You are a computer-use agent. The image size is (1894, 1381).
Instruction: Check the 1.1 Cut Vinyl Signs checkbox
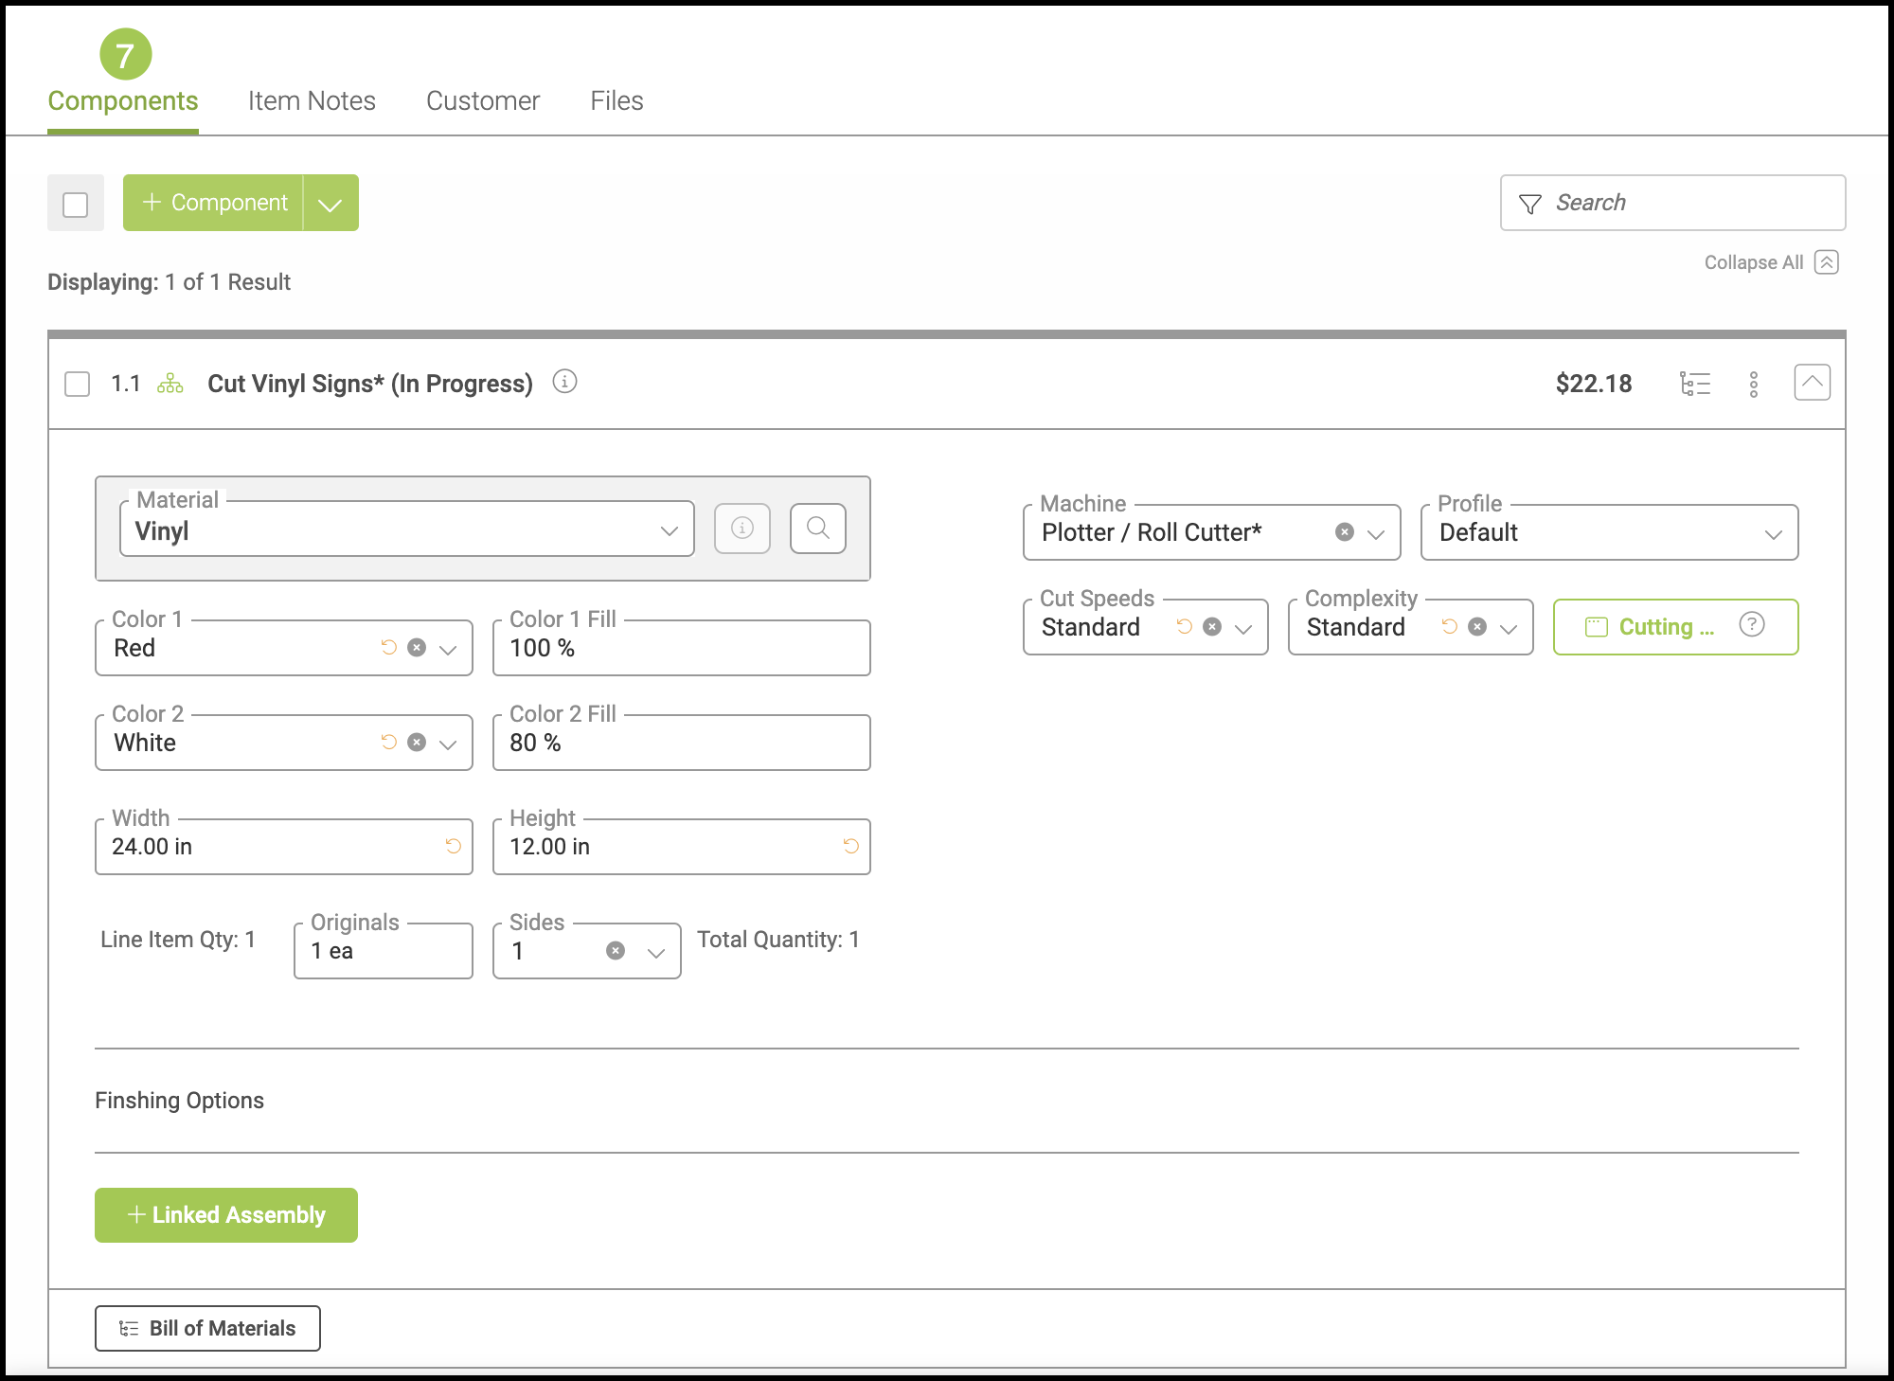pyautogui.click(x=78, y=384)
